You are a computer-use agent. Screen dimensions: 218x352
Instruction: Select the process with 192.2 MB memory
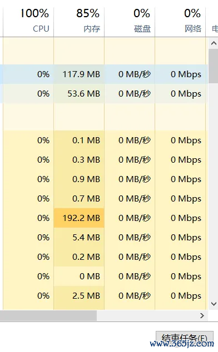104,218
